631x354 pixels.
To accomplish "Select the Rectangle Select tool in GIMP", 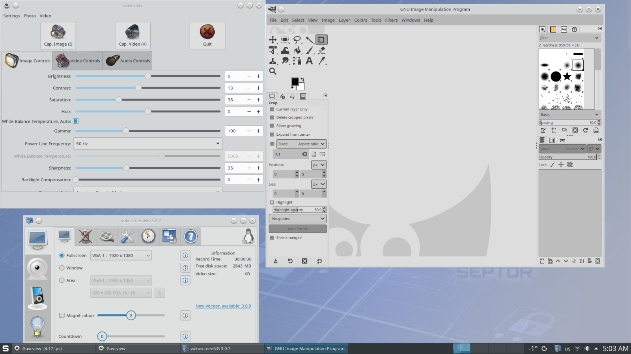I will [285, 40].
